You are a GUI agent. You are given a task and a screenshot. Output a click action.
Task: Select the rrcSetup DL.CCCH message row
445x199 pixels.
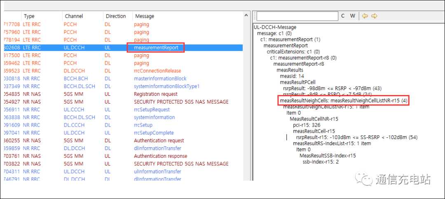coord(123,125)
